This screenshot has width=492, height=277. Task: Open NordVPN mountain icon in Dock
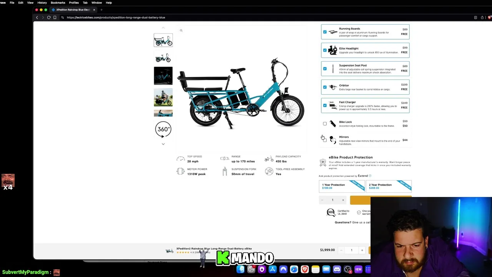pyautogui.click(x=283, y=269)
